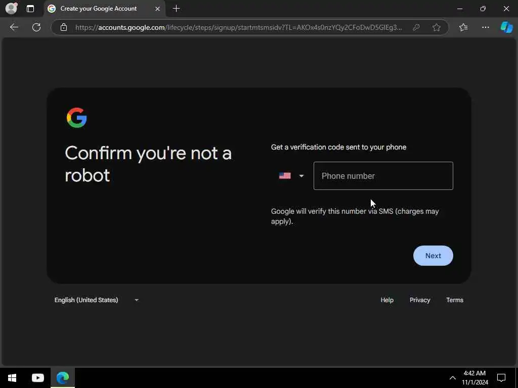Expand the US flag country code dropdown
The image size is (518, 388).
coord(291,176)
